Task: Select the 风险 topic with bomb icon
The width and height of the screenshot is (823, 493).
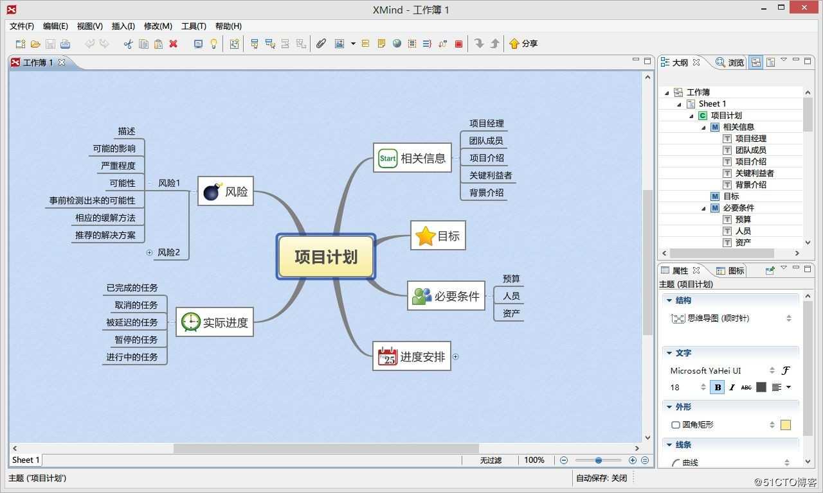Action: (226, 191)
